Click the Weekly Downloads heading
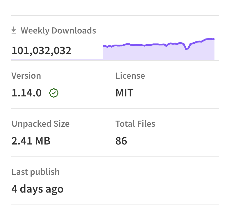The image size is (229, 215). (58, 30)
